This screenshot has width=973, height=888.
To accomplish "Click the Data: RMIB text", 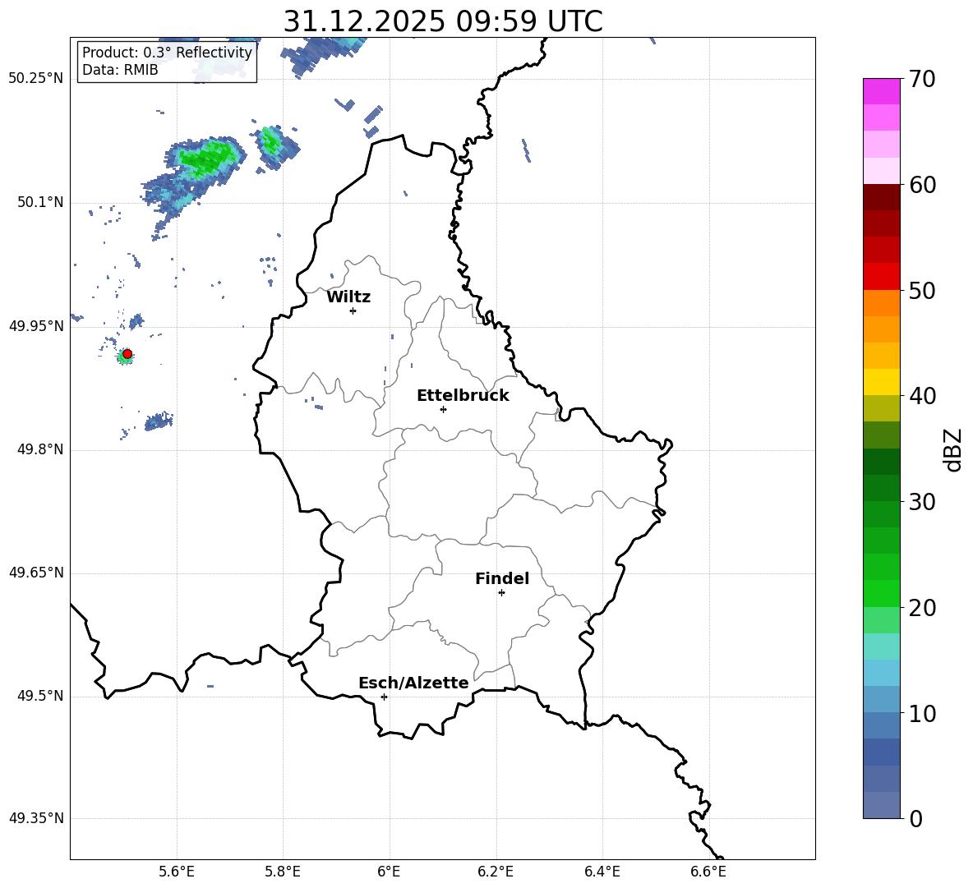I will (120, 70).
